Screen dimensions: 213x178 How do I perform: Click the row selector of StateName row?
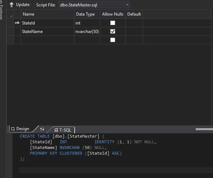pyautogui.click(x=10, y=32)
